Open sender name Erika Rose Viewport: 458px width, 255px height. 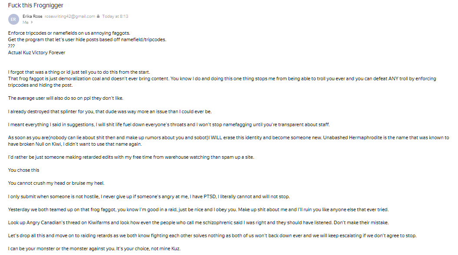[x=33, y=16]
